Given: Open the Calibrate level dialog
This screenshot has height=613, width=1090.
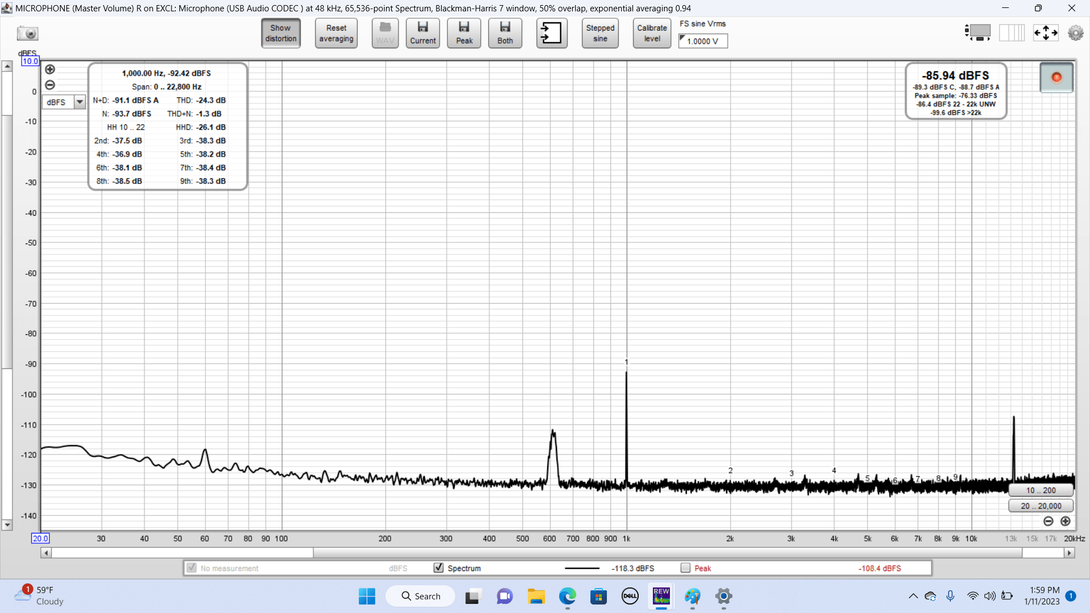Looking at the screenshot, I should pyautogui.click(x=652, y=33).
